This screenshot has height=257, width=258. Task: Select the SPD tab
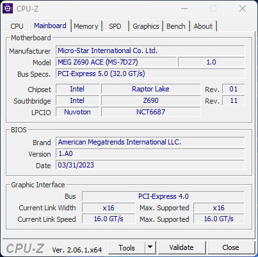tap(115, 26)
